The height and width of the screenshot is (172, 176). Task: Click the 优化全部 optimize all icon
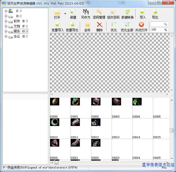(x=127, y=25)
